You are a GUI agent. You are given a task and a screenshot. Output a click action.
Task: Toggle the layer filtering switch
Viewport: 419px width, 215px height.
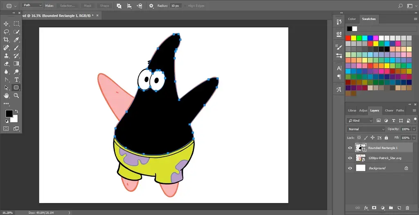(x=415, y=120)
